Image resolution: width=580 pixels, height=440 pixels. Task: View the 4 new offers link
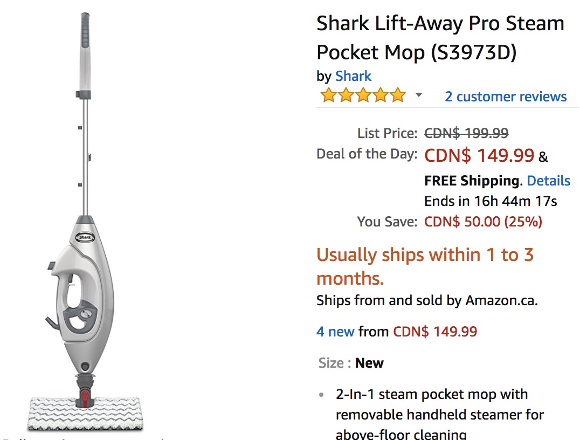click(335, 331)
